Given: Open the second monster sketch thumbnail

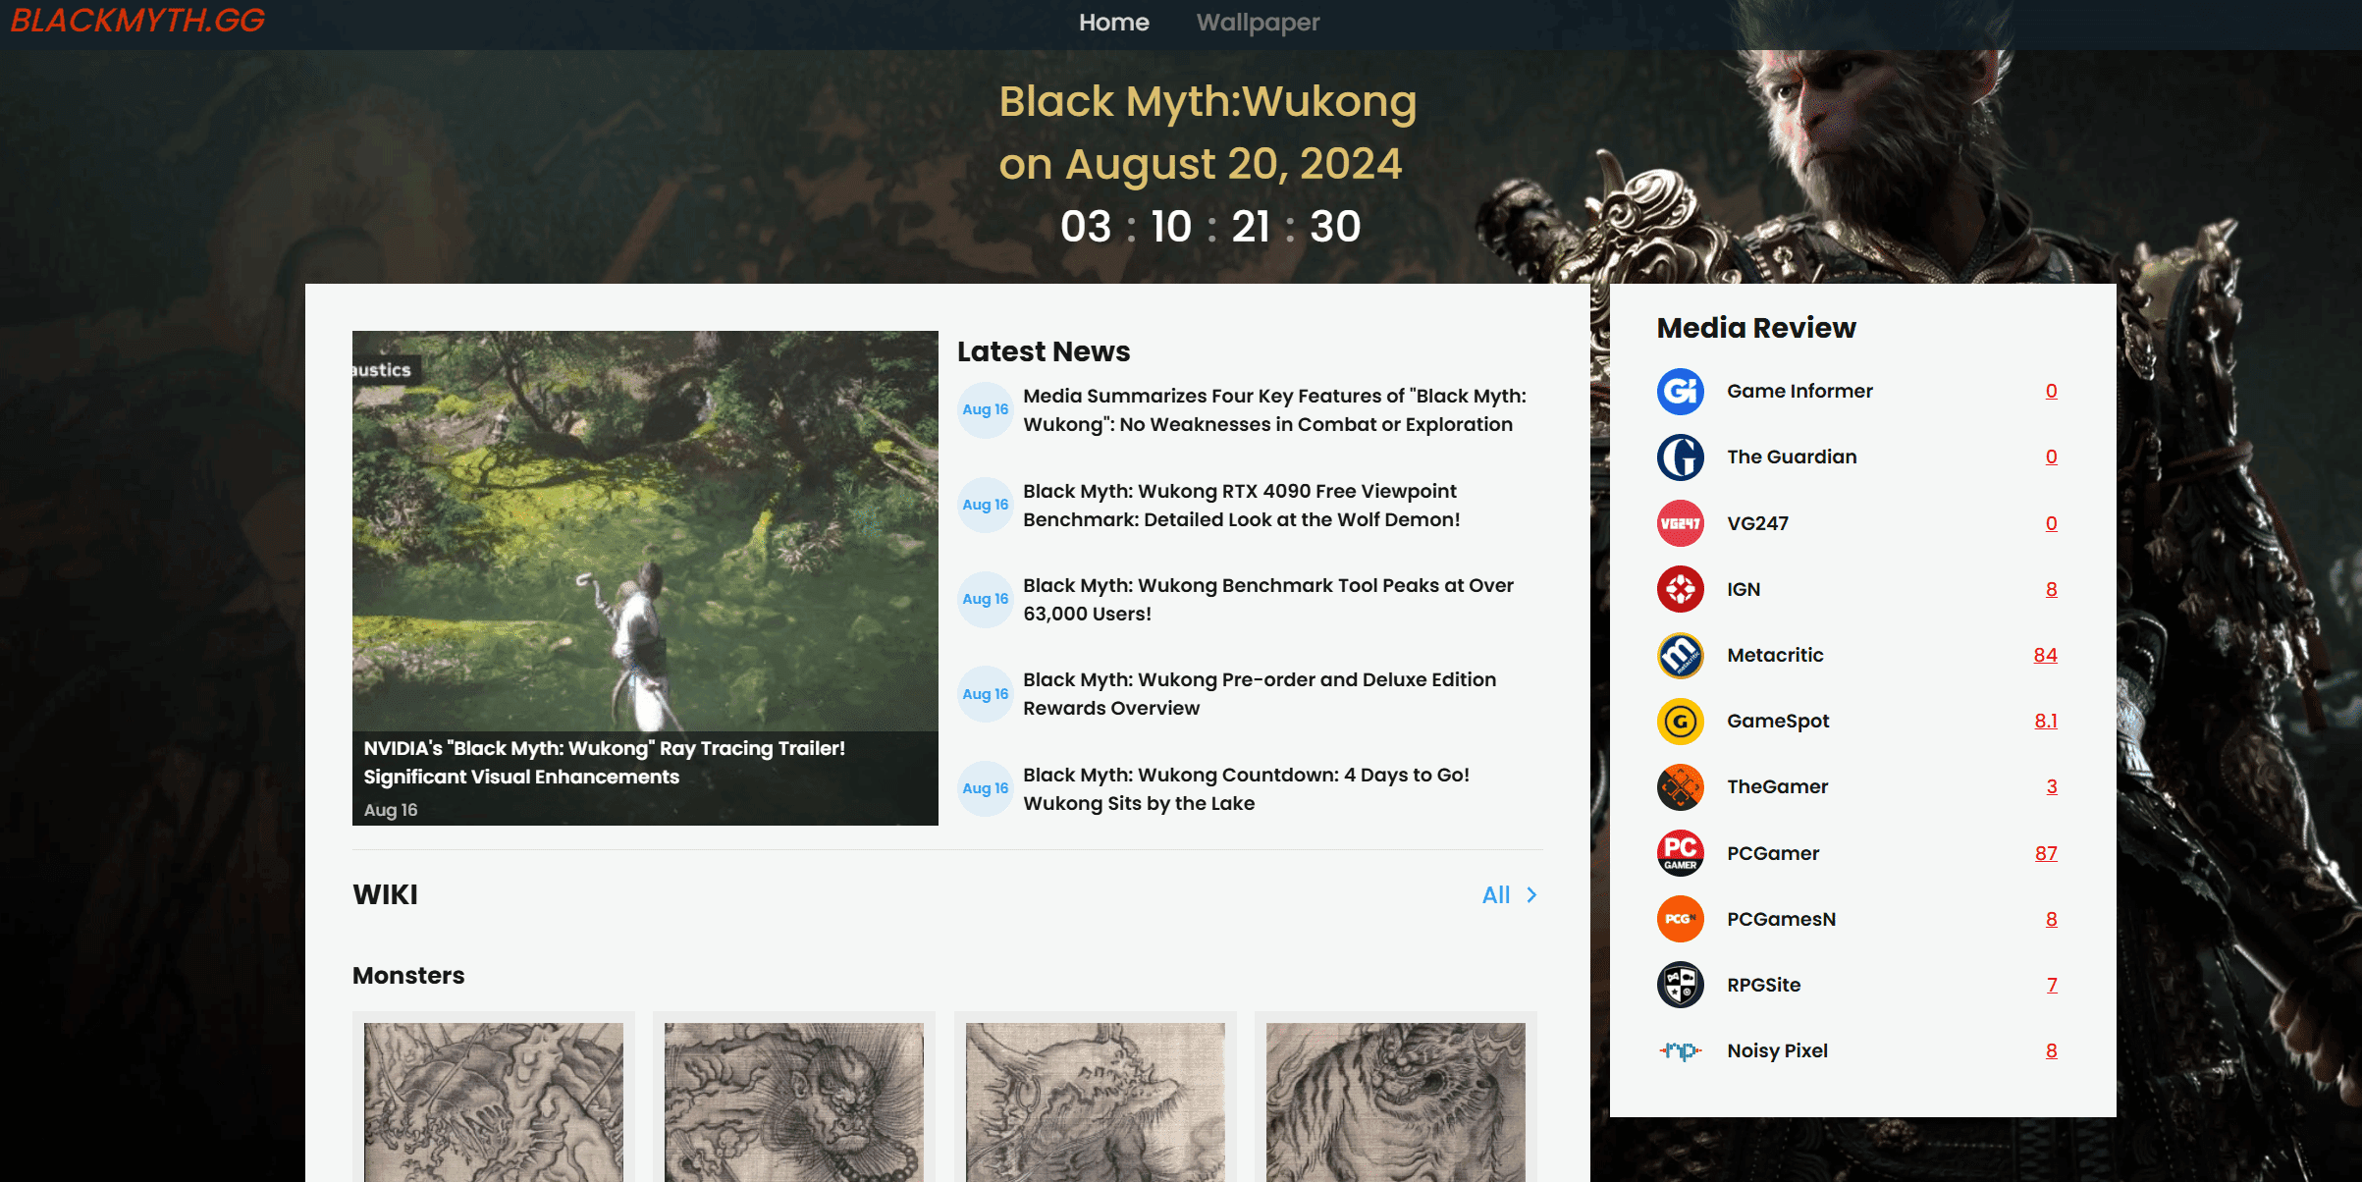Looking at the screenshot, I should click(793, 1101).
